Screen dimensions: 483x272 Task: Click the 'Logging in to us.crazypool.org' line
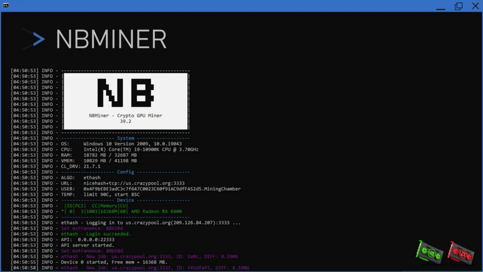150,223
